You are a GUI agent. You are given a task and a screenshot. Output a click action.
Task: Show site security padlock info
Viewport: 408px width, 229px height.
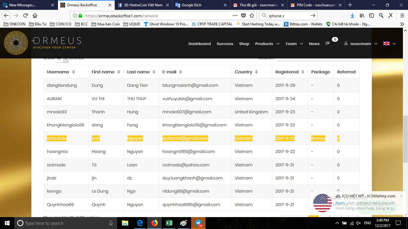[80, 16]
